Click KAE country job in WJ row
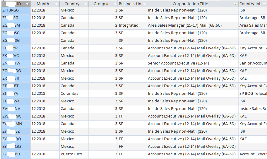This screenshot has height=159, width=267. click(x=253, y=116)
